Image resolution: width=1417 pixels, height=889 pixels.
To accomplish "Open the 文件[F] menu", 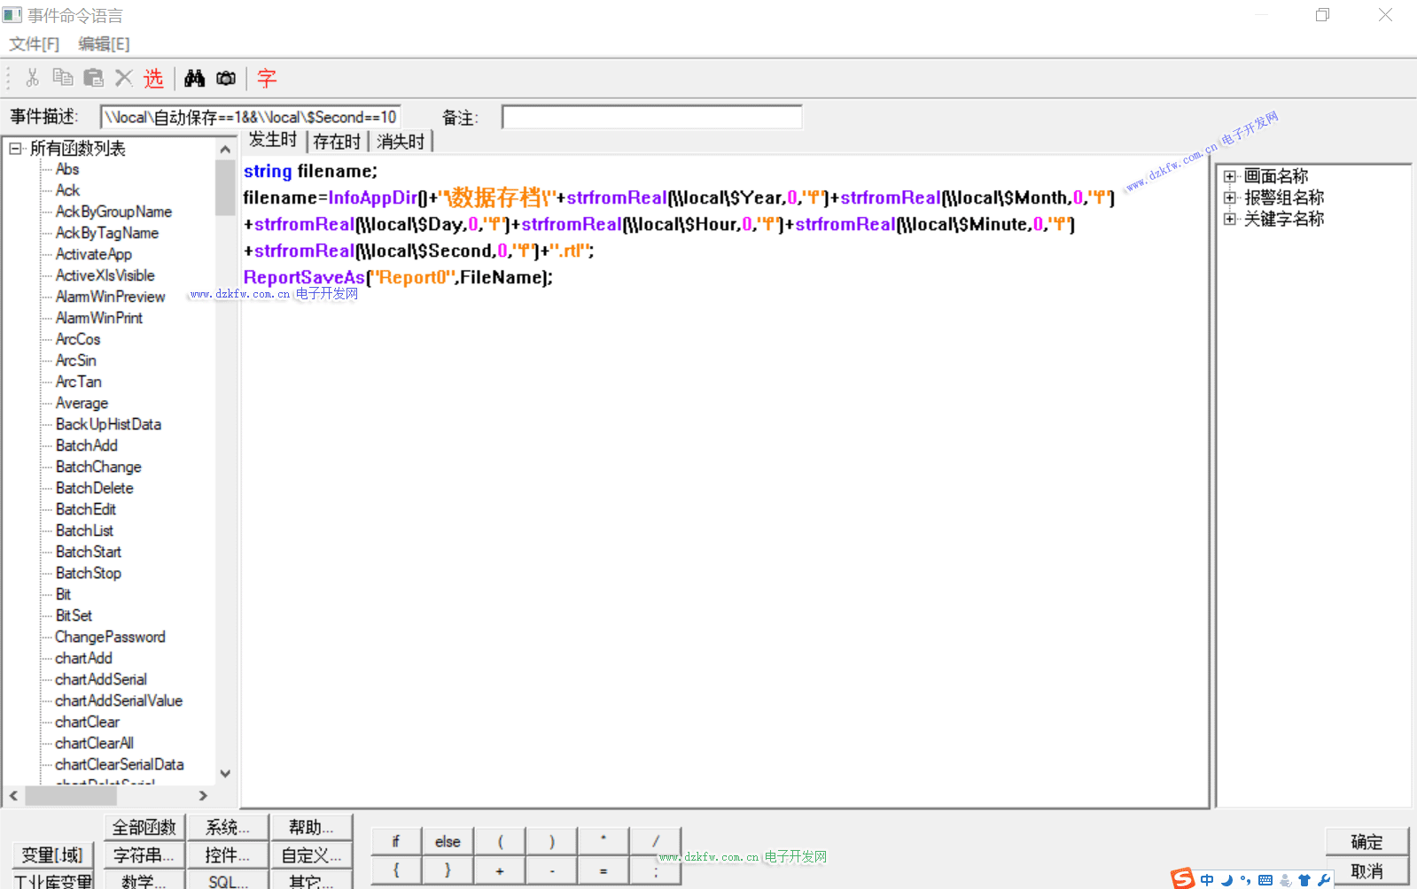I will point(35,44).
